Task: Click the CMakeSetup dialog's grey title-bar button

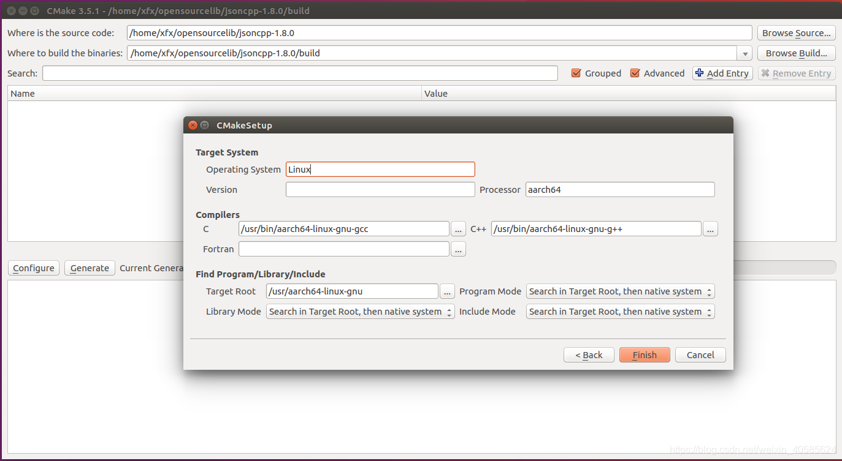Action: coord(205,125)
